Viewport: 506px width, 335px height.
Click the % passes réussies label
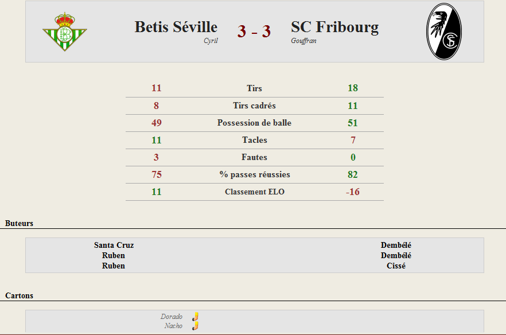pos(255,174)
